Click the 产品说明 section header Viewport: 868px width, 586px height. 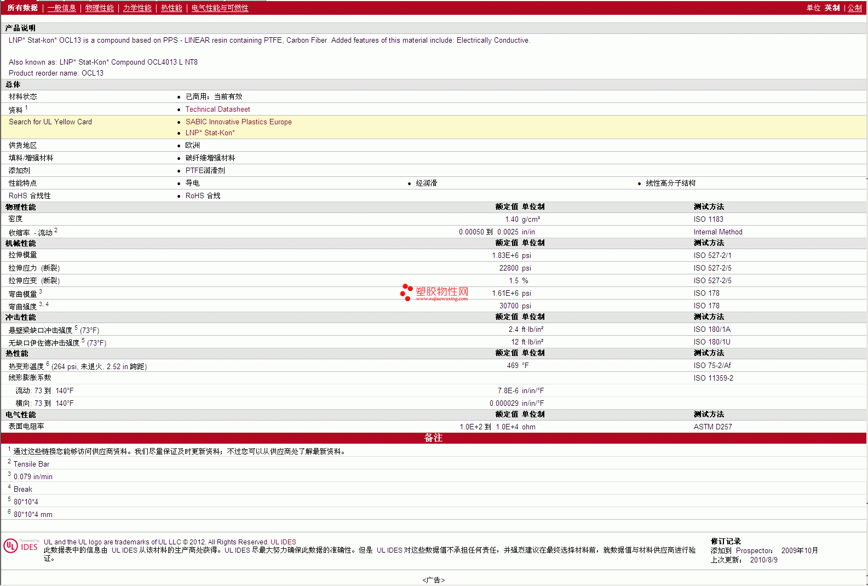20,28
